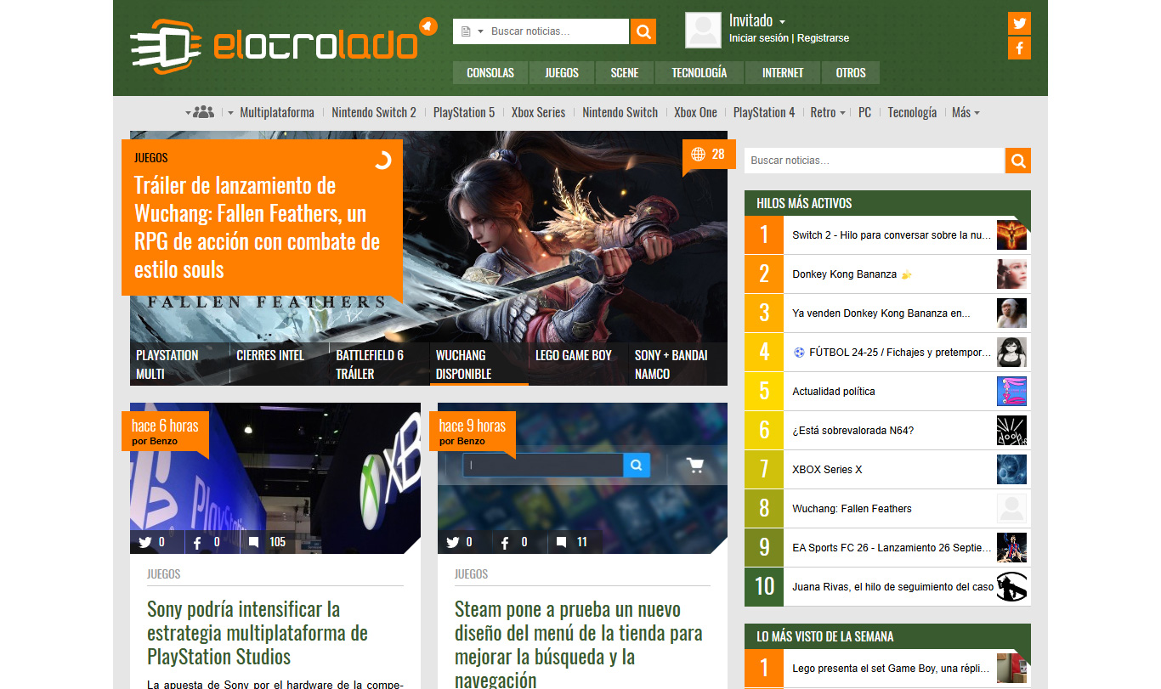Click avatar next to Actualidad política thread
The height and width of the screenshot is (689, 1161).
tap(1011, 392)
